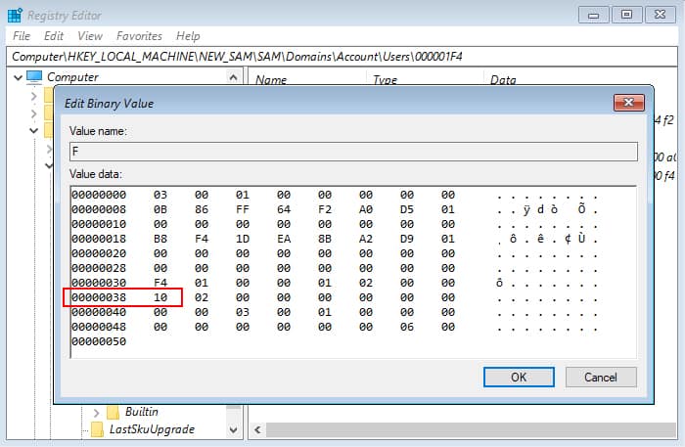Confirm changes with OK button
Viewport: 685px width, 447px height.
[519, 378]
